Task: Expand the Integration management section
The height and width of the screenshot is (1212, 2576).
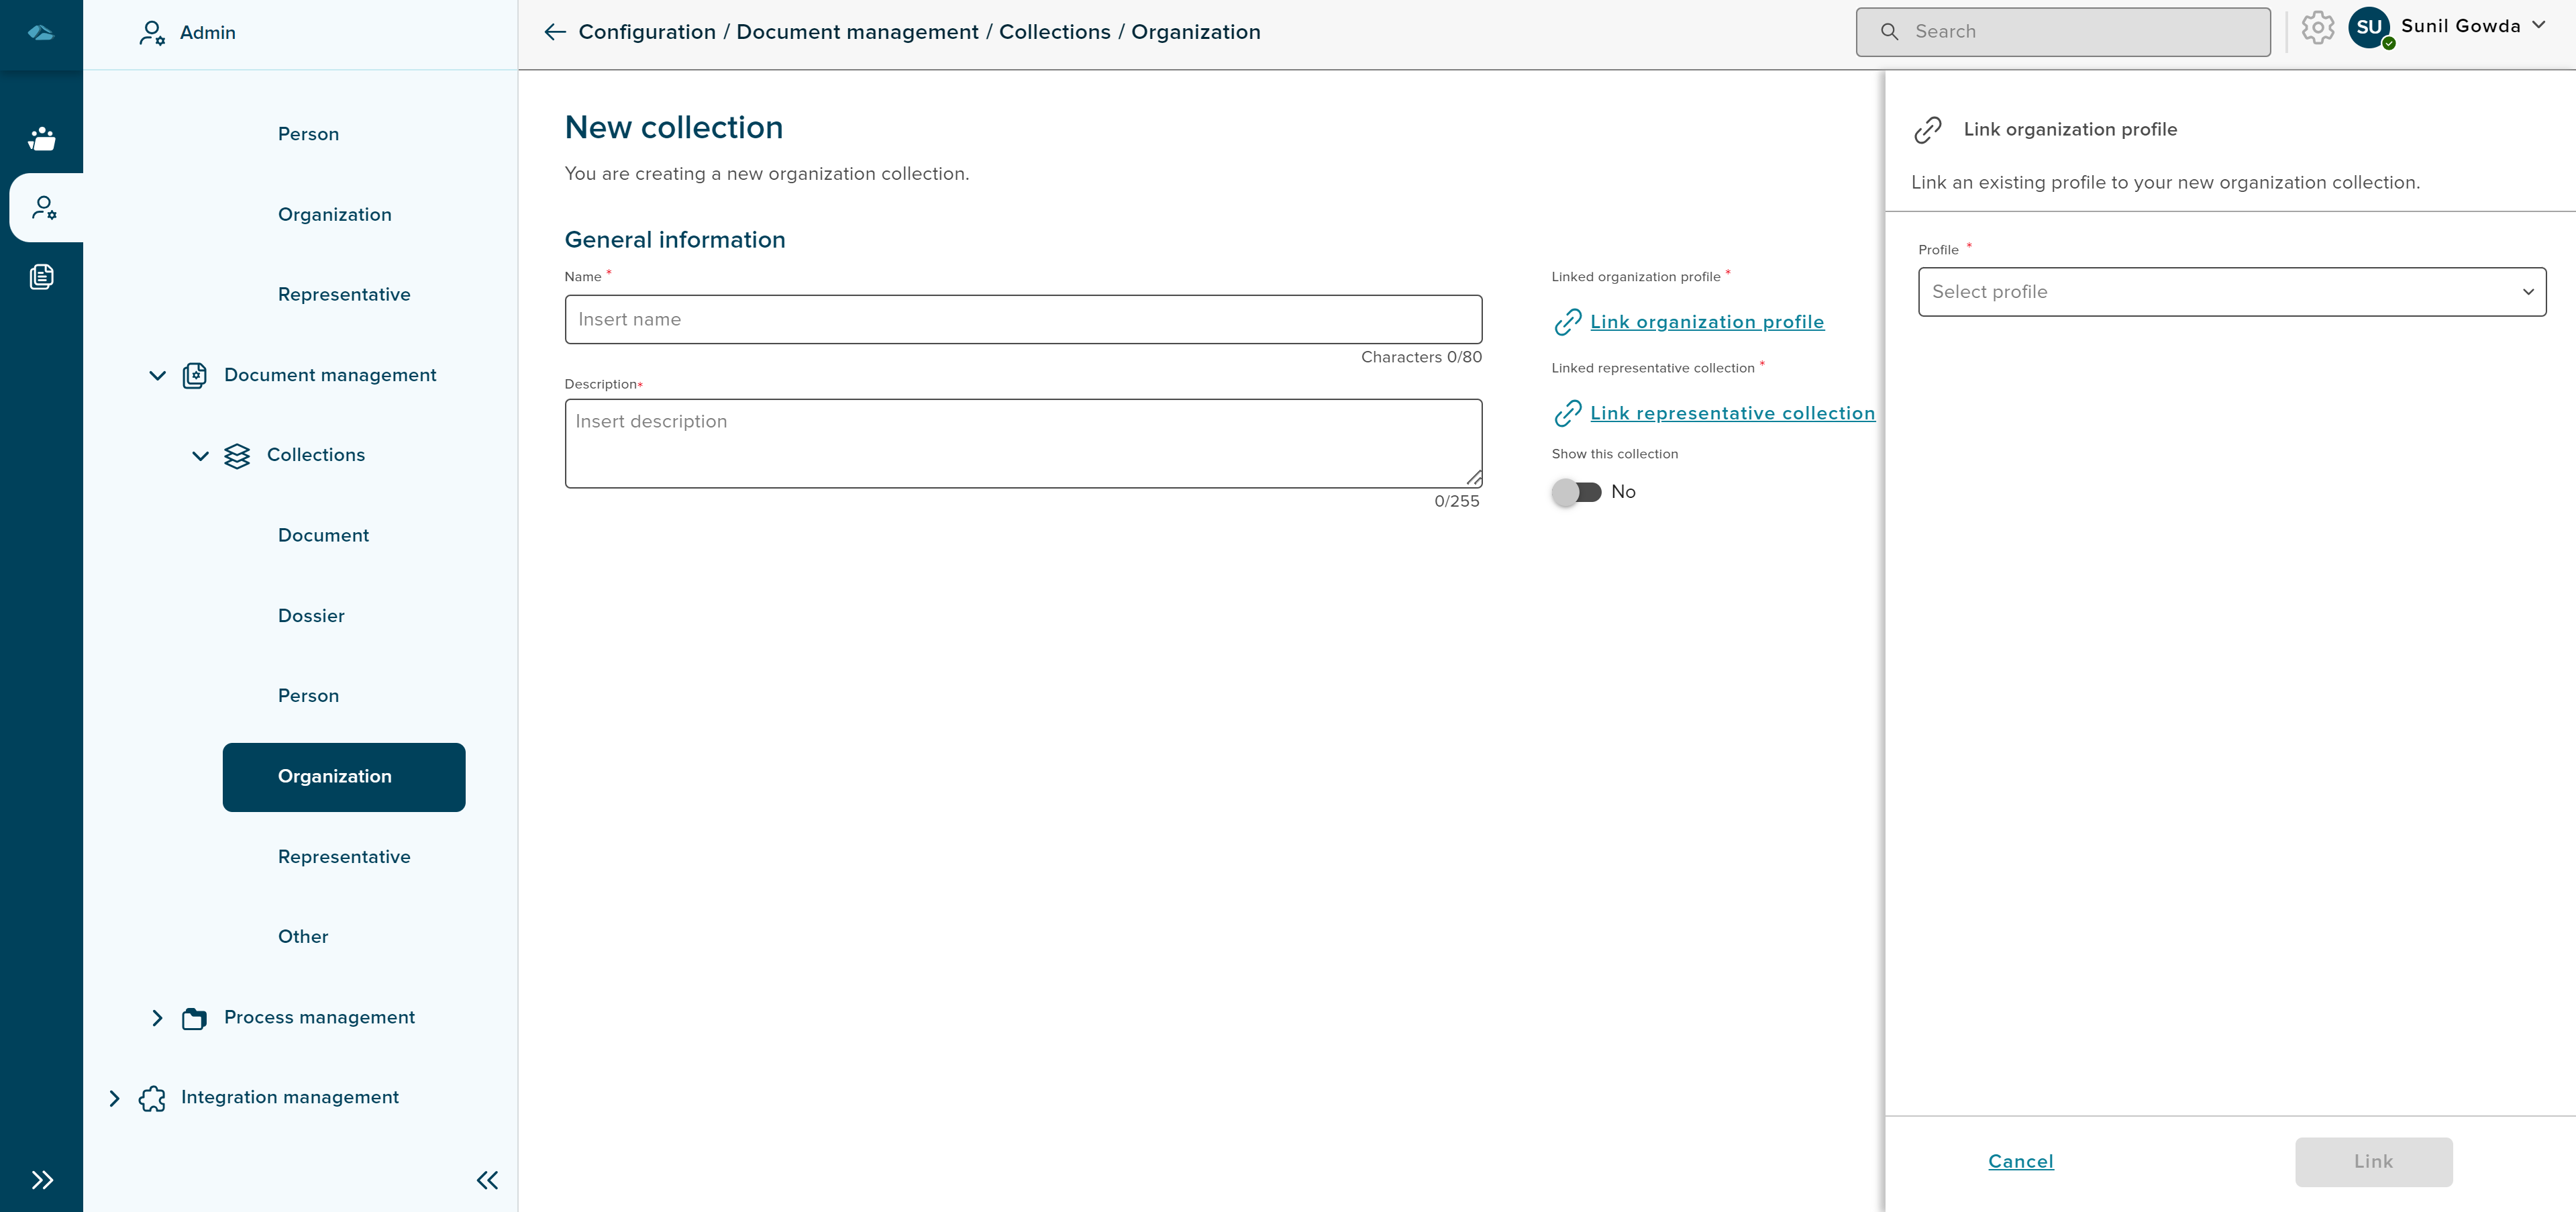Action: click(x=114, y=1098)
